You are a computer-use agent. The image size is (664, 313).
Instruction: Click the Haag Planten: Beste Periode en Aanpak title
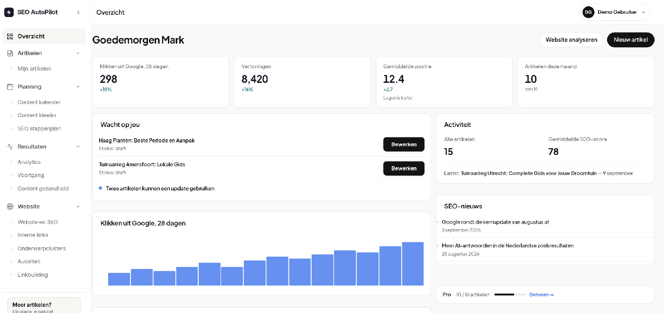[147, 141]
